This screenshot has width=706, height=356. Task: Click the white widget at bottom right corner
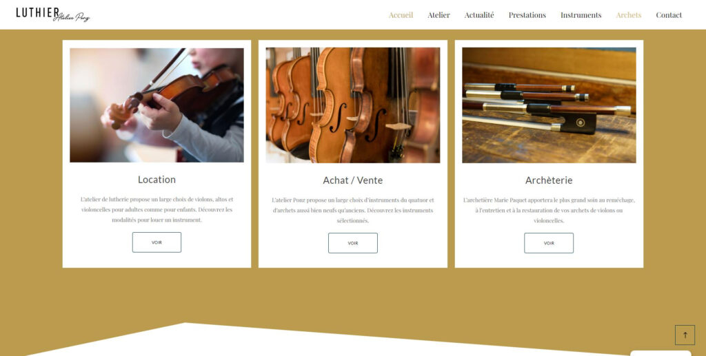[x=660, y=353]
